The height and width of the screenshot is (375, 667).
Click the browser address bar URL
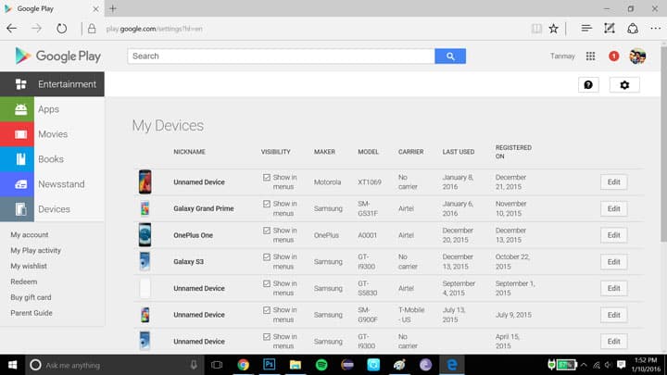tap(155, 29)
